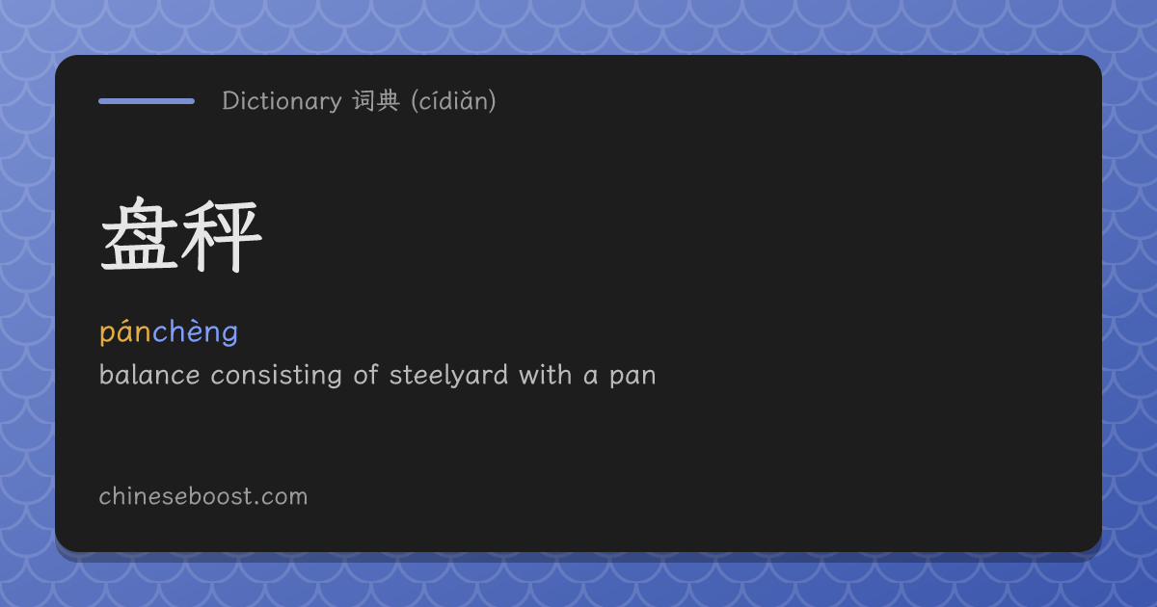Select the Chinese characters 词典 in the header
The width and height of the screenshot is (1157, 607).
click(x=376, y=100)
